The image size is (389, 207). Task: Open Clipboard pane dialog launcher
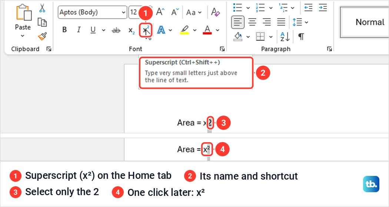pyautogui.click(x=49, y=49)
